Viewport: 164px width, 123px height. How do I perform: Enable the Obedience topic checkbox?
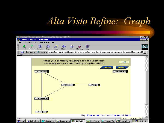click(x=36, y=98)
